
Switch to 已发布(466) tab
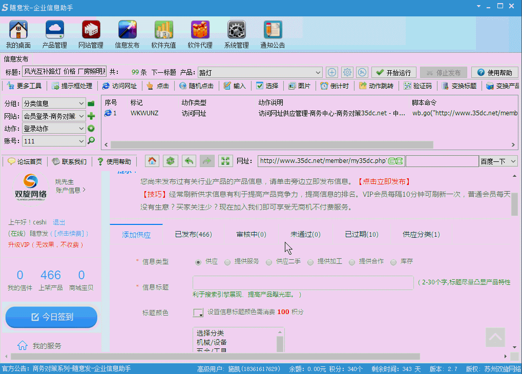[194, 235]
